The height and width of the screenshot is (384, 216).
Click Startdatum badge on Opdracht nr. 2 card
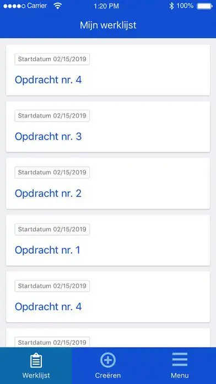(x=52, y=172)
